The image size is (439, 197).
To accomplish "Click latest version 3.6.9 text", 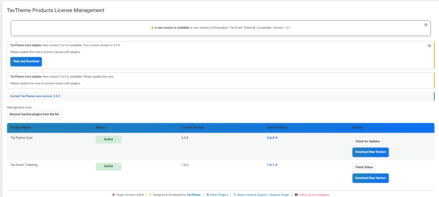I will click(x=271, y=138).
